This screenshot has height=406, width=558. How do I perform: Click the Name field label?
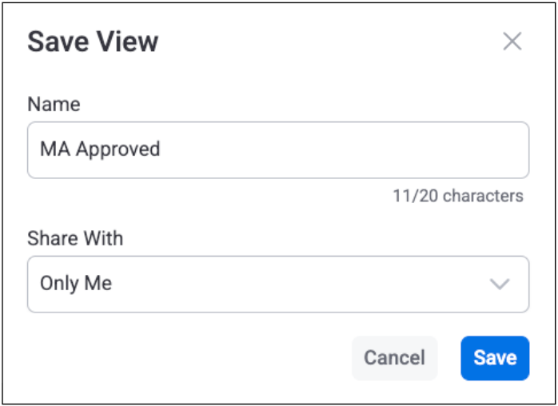54,104
